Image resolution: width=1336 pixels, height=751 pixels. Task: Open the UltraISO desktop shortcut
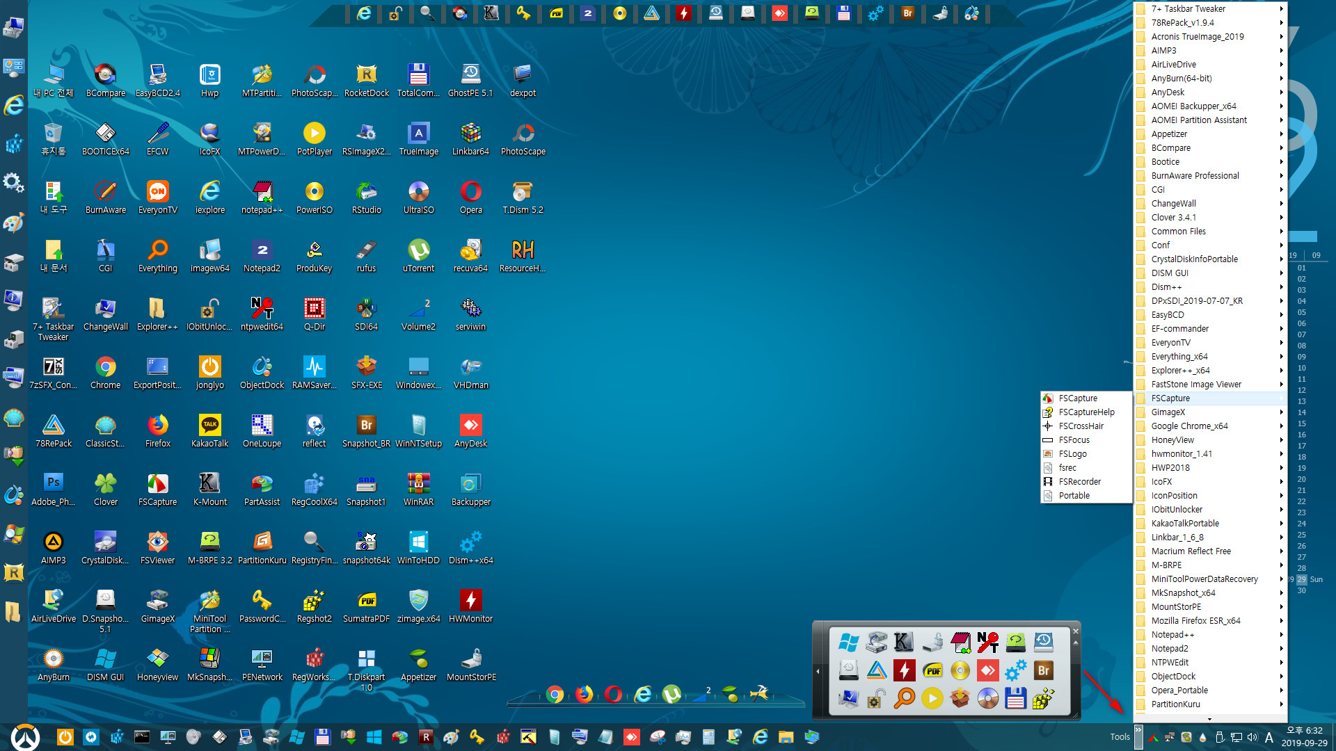(419, 197)
